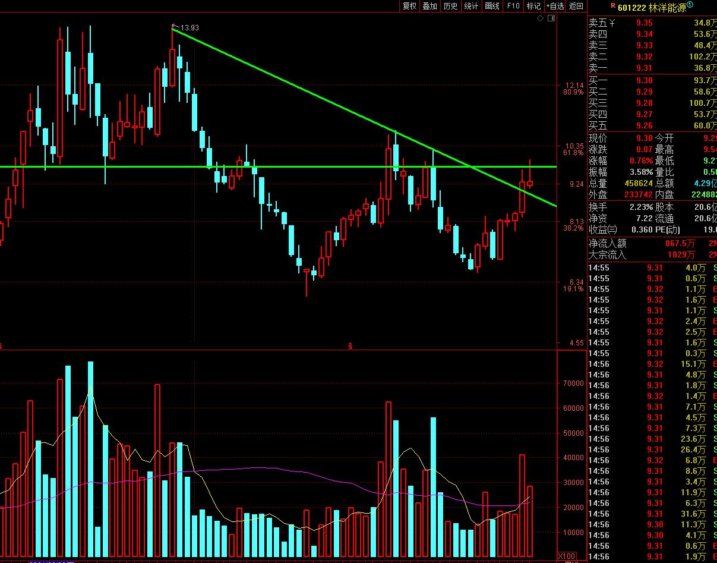This screenshot has width=717, height=563.
Task: Click the 卖三 9.33 ask row
Action: pos(652,45)
